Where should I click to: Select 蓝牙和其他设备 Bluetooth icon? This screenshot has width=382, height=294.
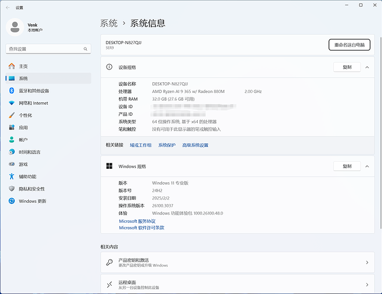pos(11,91)
